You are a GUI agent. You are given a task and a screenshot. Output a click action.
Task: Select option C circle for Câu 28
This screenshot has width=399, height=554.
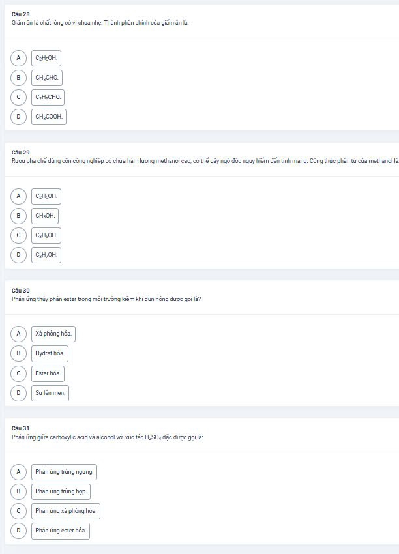pyautogui.click(x=18, y=97)
